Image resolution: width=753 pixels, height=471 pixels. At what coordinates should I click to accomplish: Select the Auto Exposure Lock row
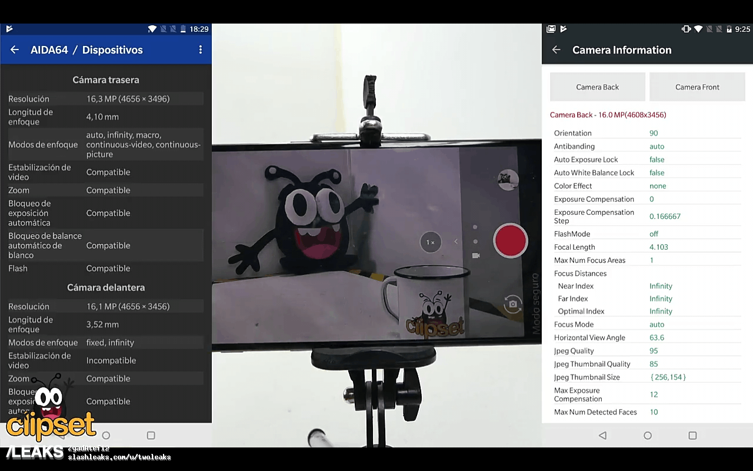coord(647,160)
